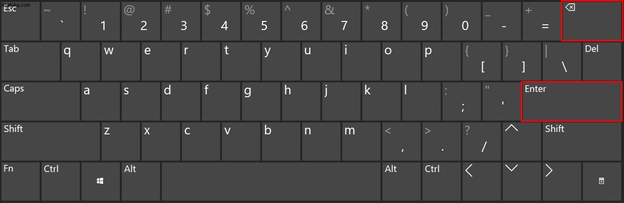624x203 pixels.
Task: Tap the Windows logo key
Action: 100,181
